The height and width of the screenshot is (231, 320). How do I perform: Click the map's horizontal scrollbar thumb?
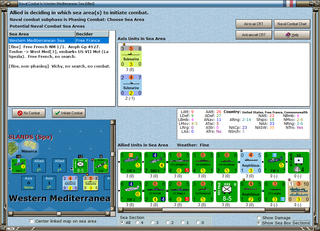59,214
